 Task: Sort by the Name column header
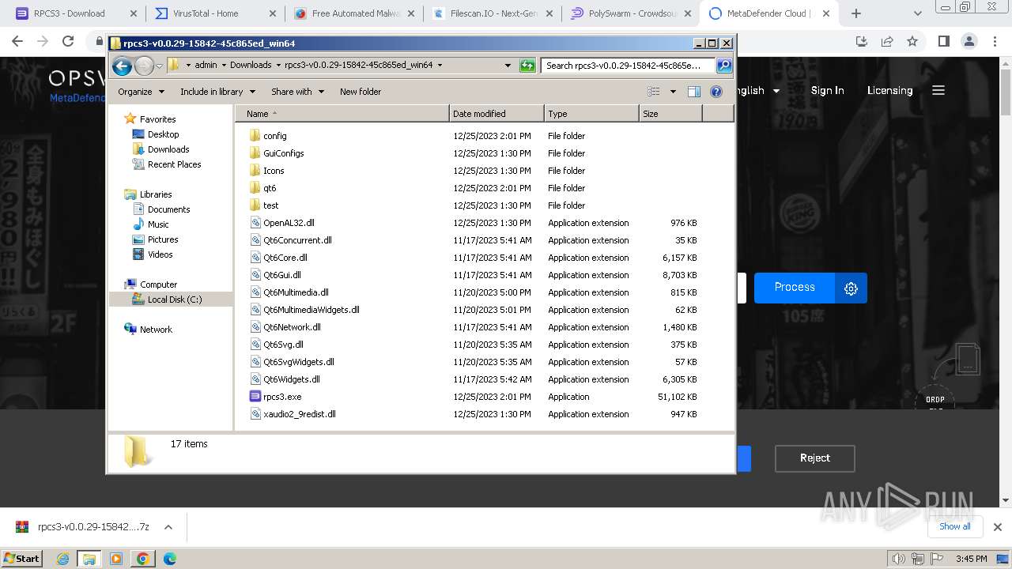[x=342, y=114]
